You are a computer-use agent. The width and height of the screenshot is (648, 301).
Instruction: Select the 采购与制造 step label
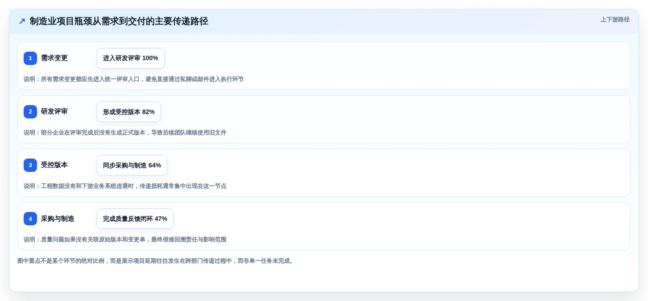[x=58, y=219]
